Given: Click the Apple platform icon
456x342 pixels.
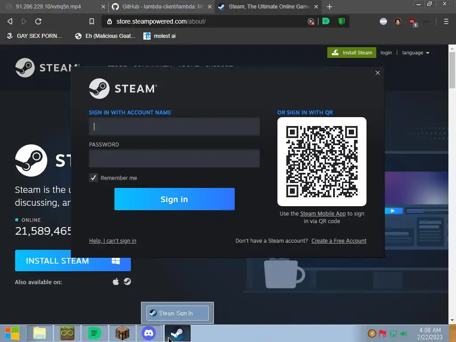Looking at the screenshot, I should coord(116,281).
